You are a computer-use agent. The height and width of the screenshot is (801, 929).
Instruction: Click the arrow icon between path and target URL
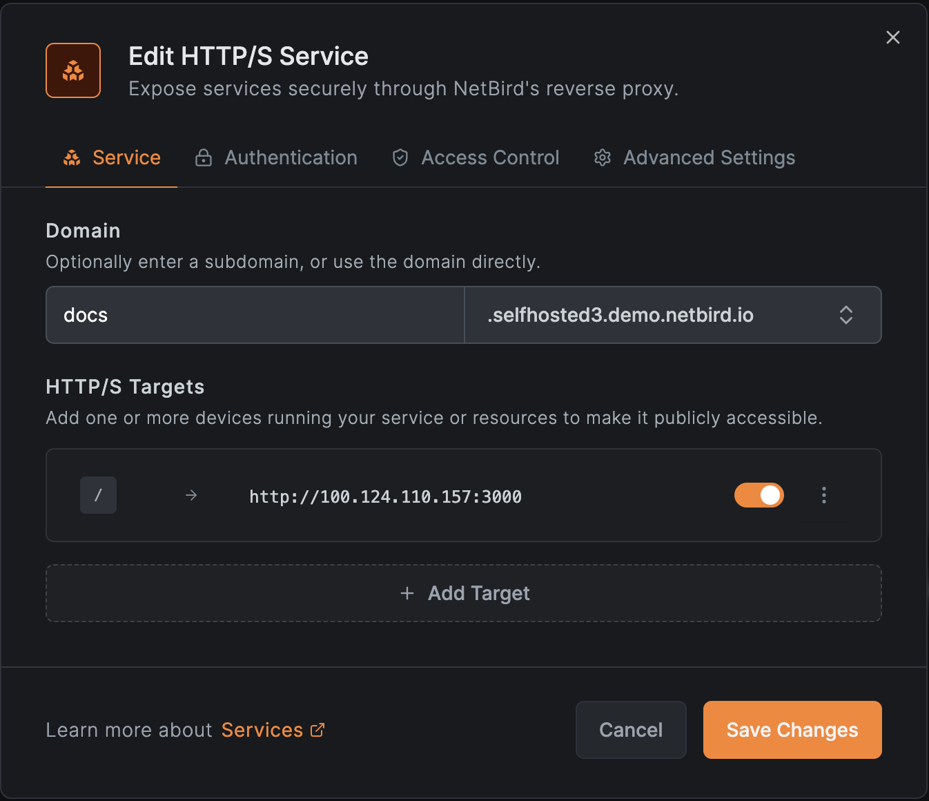click(191, 495)
